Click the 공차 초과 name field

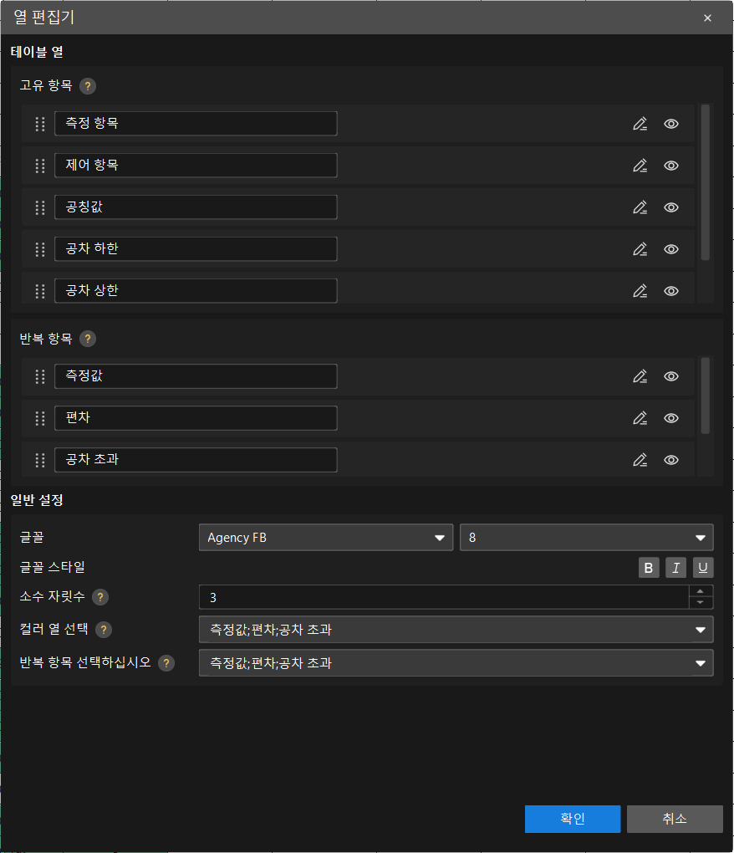click(196, 460)
